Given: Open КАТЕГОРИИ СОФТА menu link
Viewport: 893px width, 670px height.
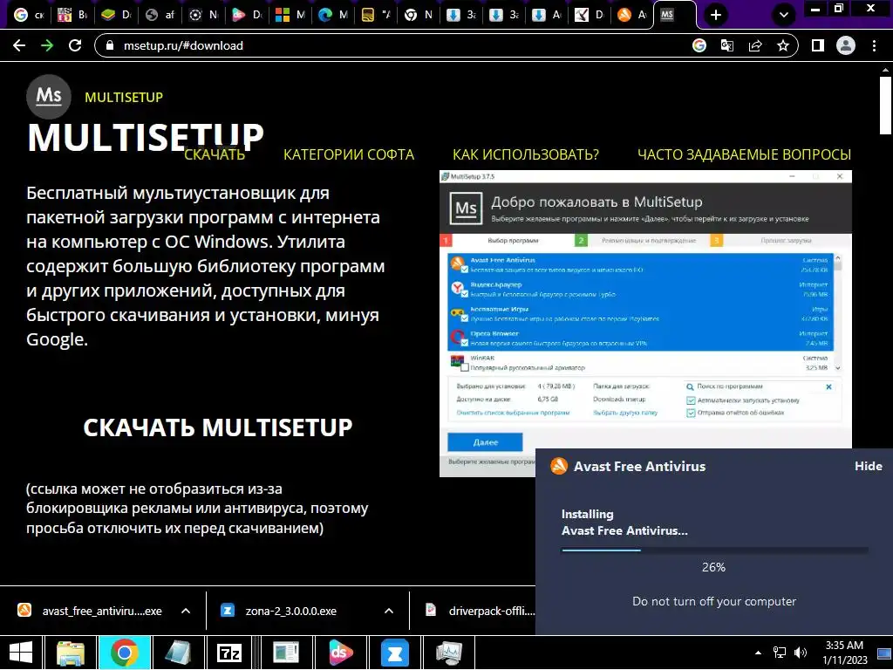Looking at the screenshot, I should (x=349, y=154).
